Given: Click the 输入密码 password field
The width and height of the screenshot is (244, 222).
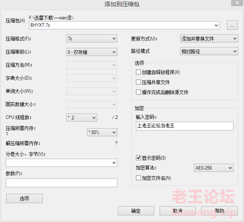Looking at the screenshot, I should (185, 126).
